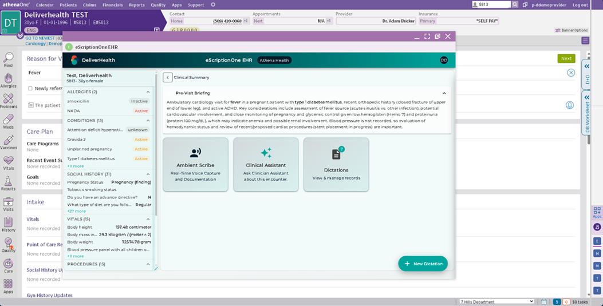This screenshot has height=306, width=603.
Task: Click the purple circular app icon in right rail
Action: point(597,227)
